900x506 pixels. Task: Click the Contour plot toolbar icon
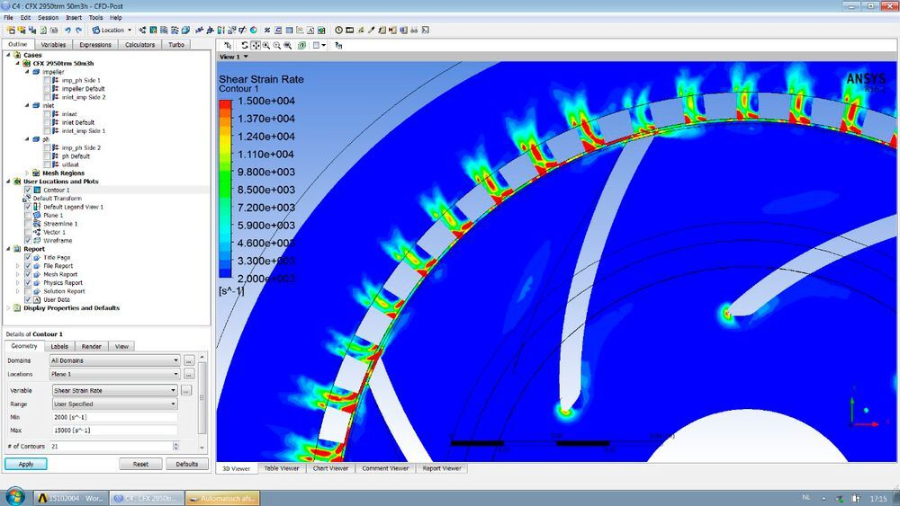point(153,30)
